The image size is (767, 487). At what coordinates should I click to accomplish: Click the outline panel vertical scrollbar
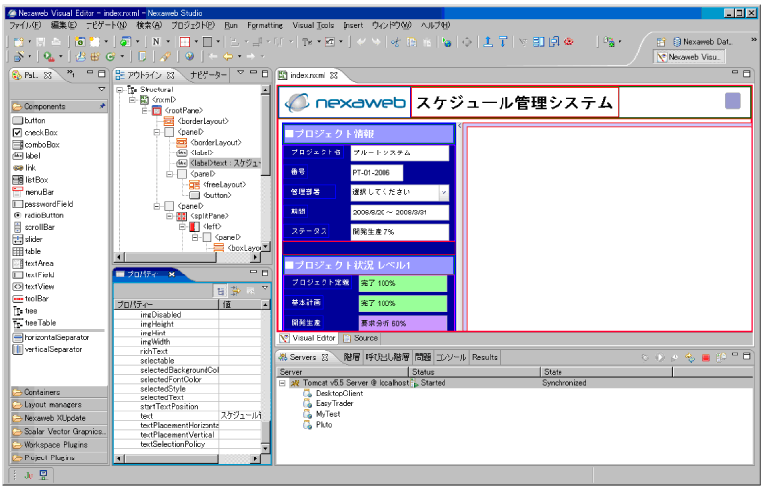(x=265, y=169)
